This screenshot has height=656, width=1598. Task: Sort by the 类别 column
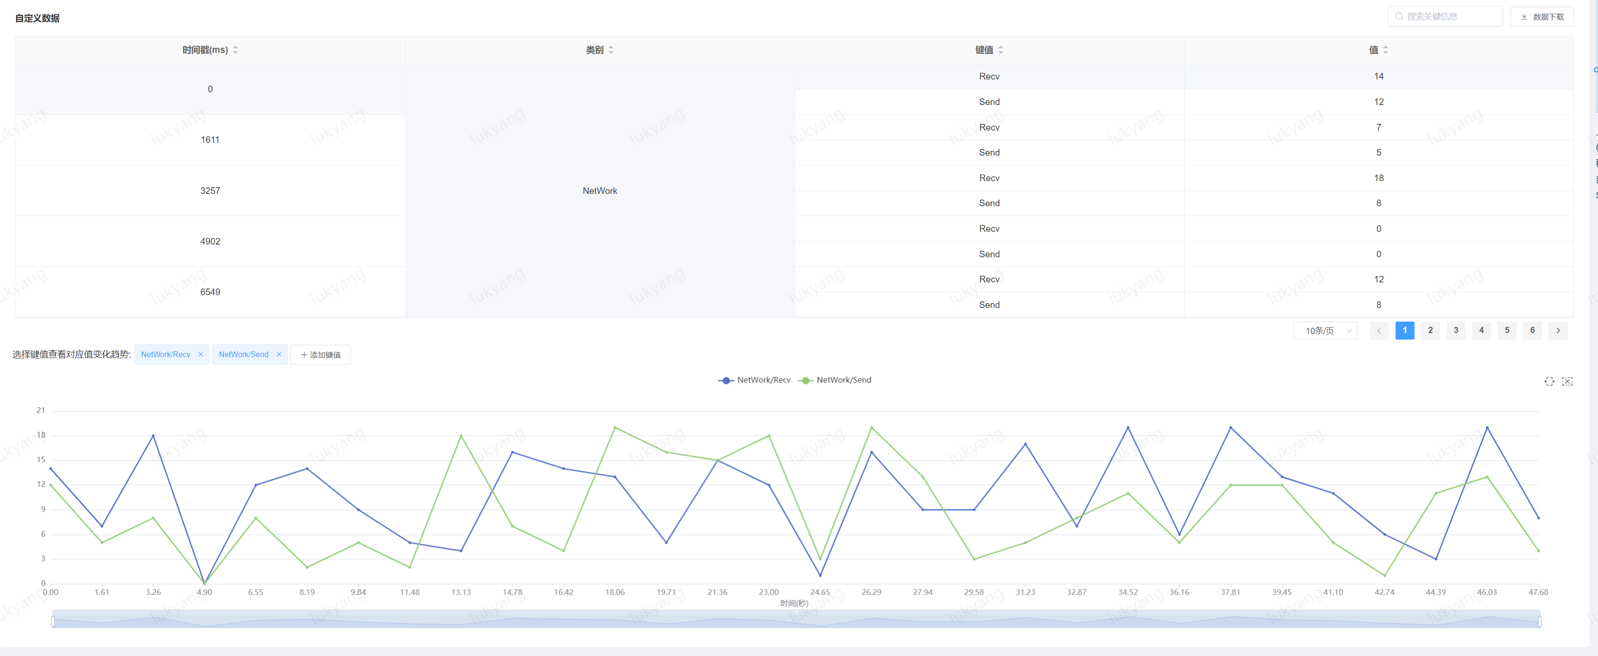[611, 50]
